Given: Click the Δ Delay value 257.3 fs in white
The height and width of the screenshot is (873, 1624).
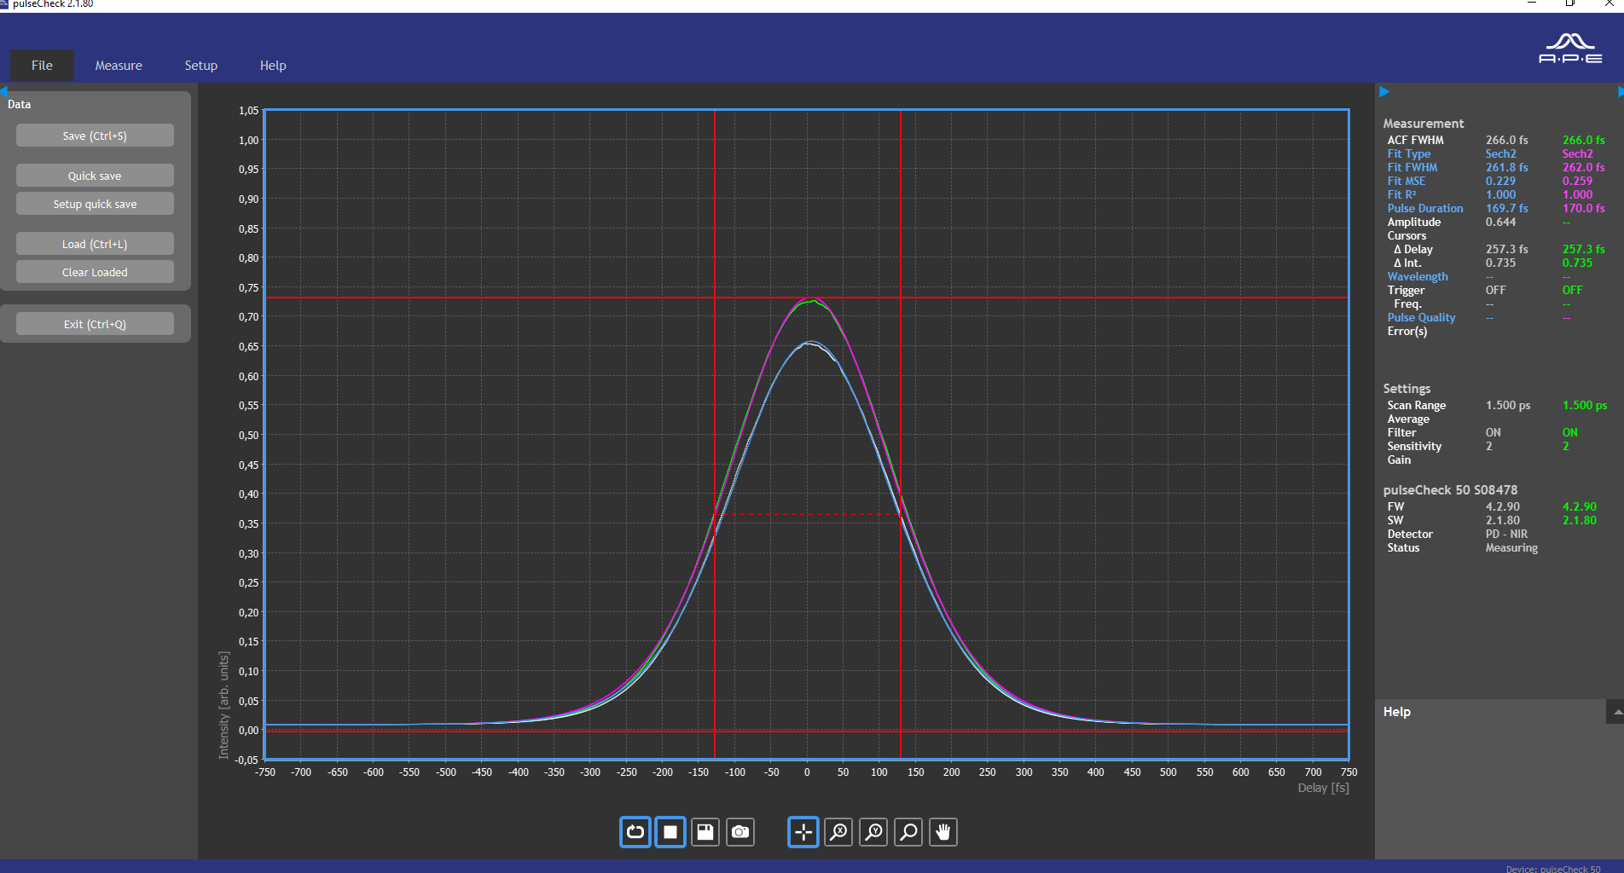Looking at the screenshot, I should click(1506, 249).
